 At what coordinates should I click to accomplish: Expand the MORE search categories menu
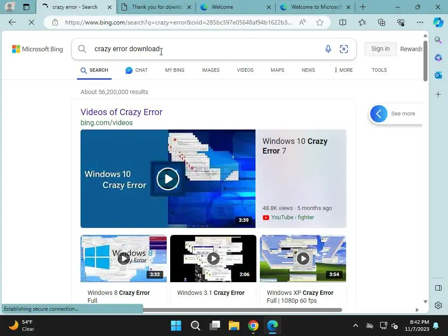pos(343,70)
